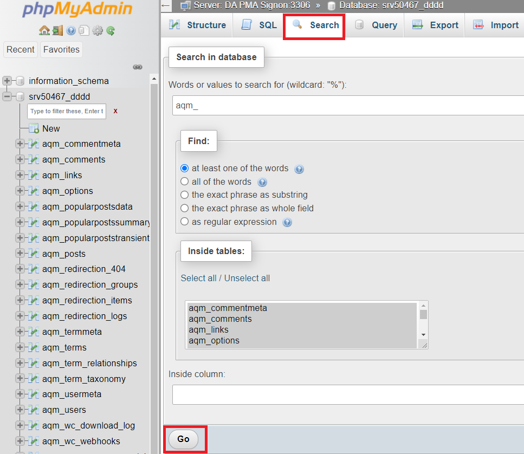Select 'all of the words' radio option
The width and height of the screenshot is (524, 454).
coord(185,181)
